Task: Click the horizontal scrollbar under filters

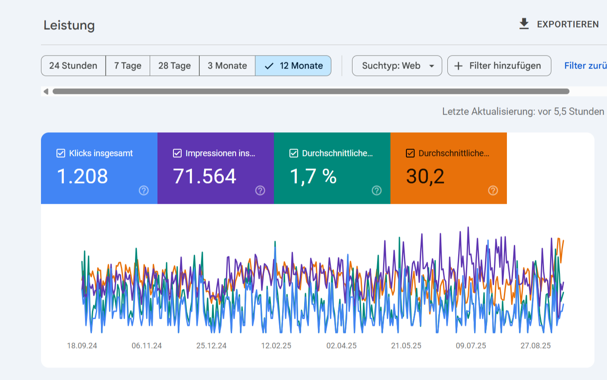Action: click(311, 91)
